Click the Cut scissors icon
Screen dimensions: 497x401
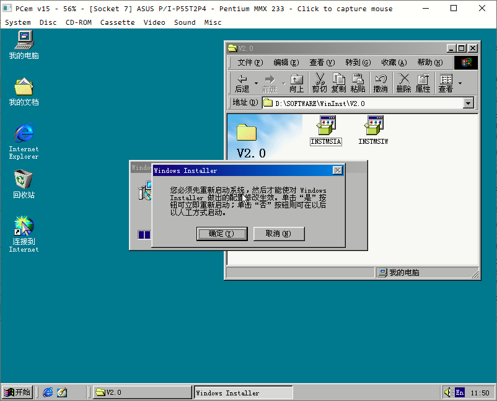pos(320,84)
